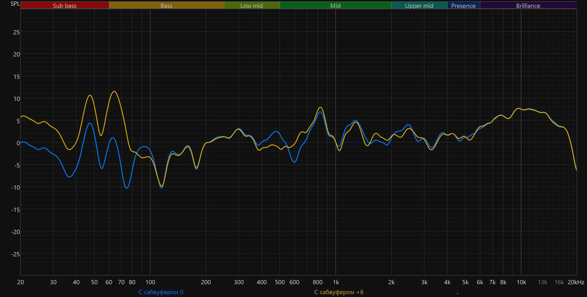Click the 20 Hz axis label
The height and width of the screenshot is (297, 587).
point(21,282)
